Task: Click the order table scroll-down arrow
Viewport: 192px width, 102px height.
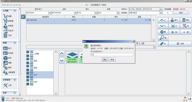Action: (x=153, y=40)
